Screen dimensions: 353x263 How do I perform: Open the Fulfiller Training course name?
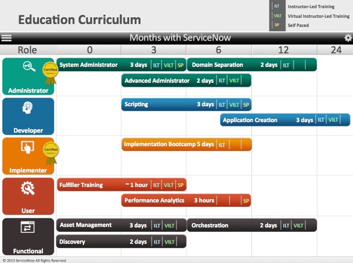[81, 185]
